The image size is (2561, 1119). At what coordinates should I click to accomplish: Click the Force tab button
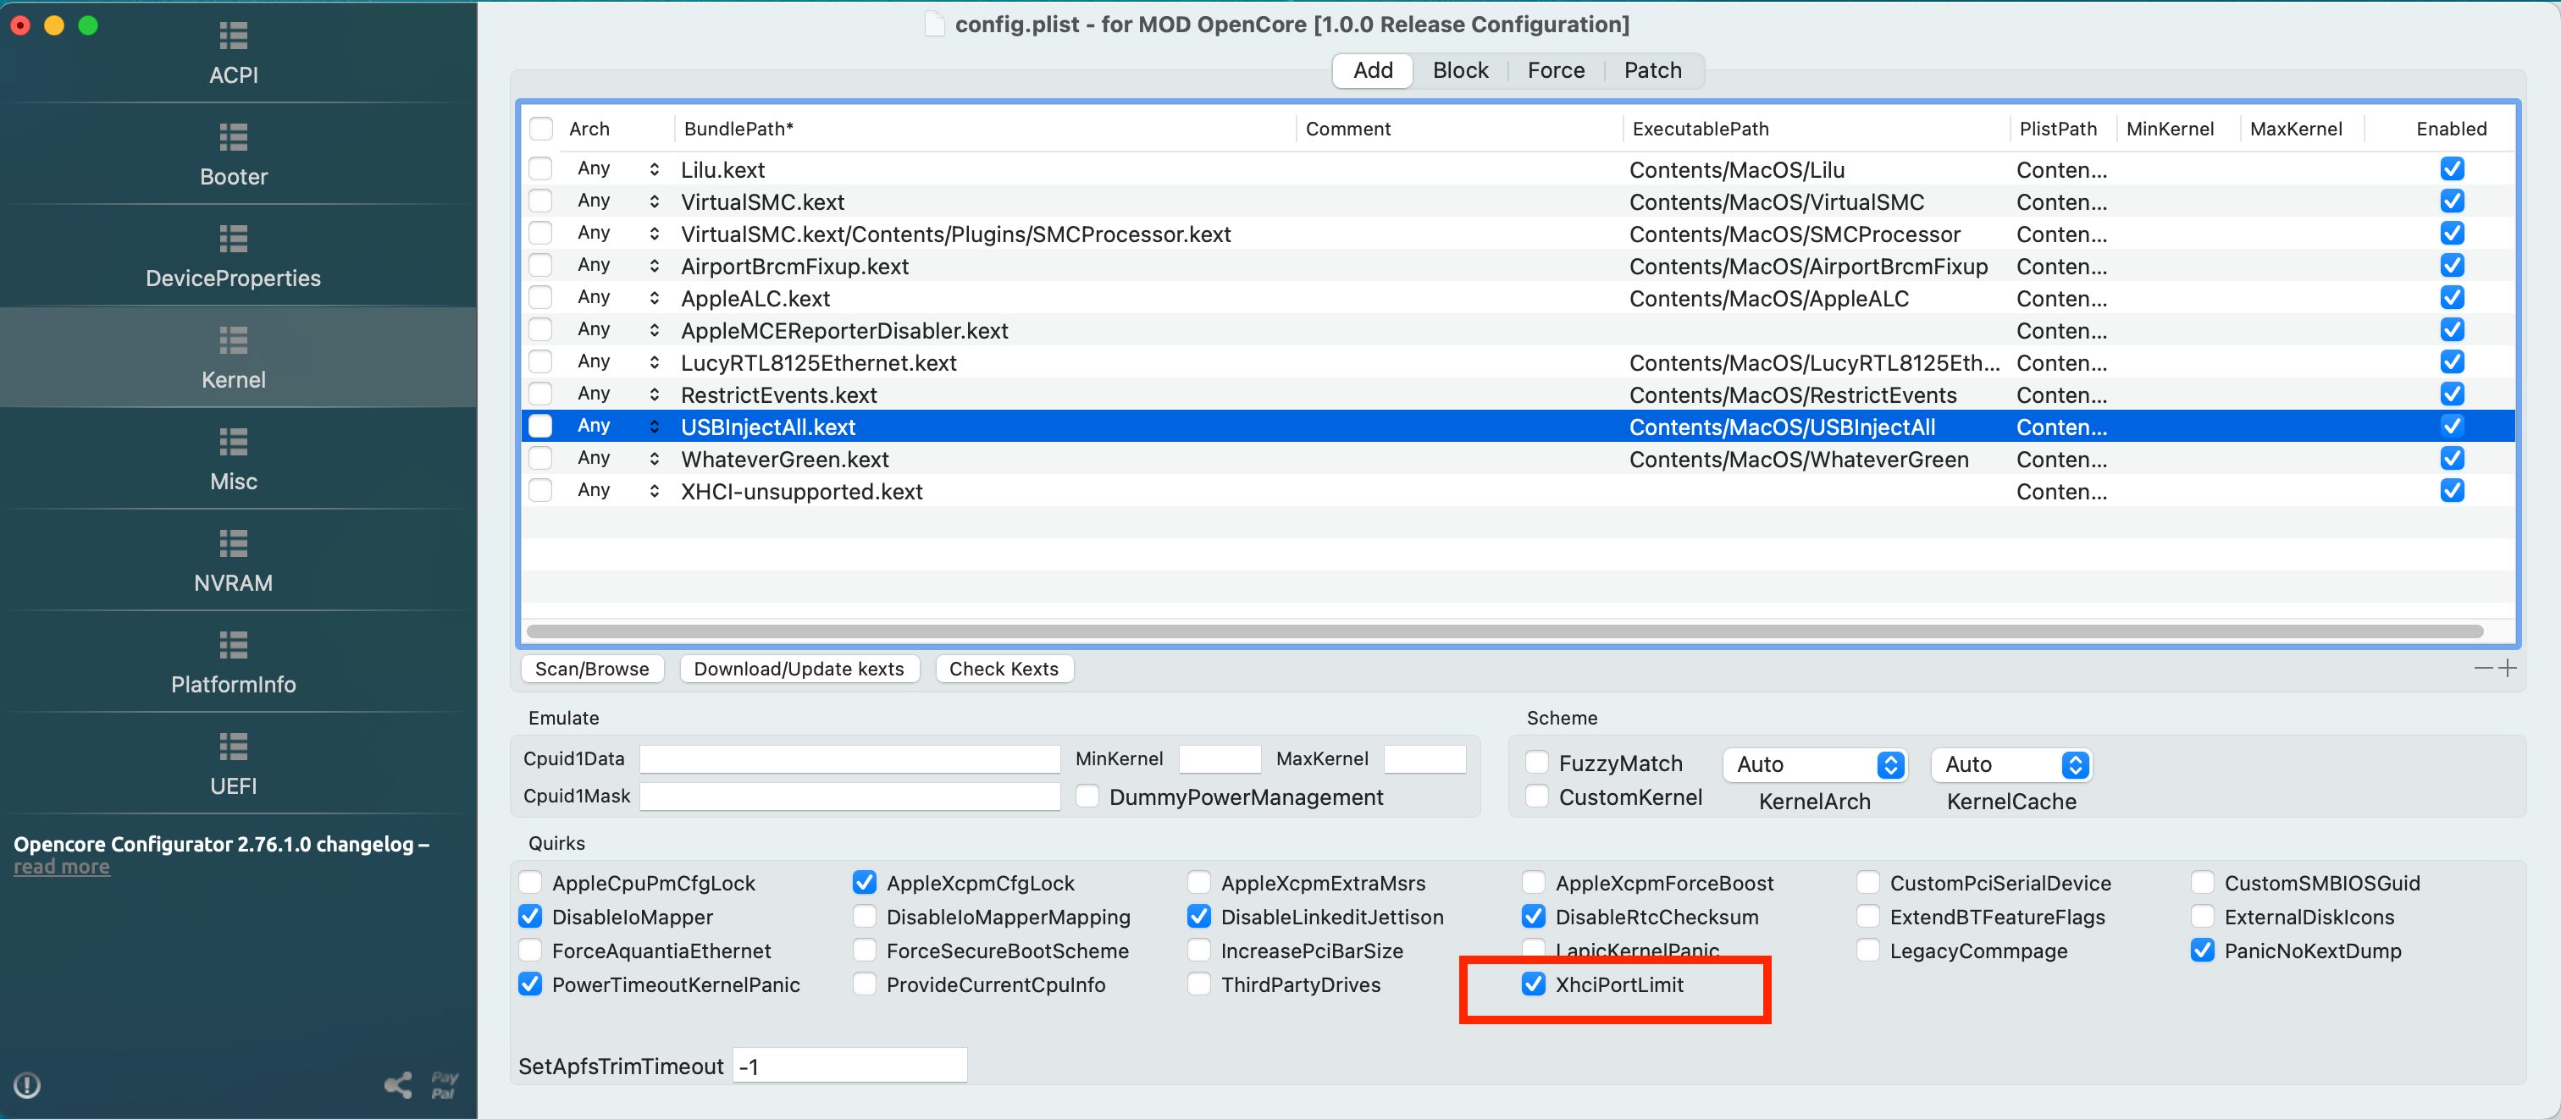pyautogui.click(x=1553, y=69)
